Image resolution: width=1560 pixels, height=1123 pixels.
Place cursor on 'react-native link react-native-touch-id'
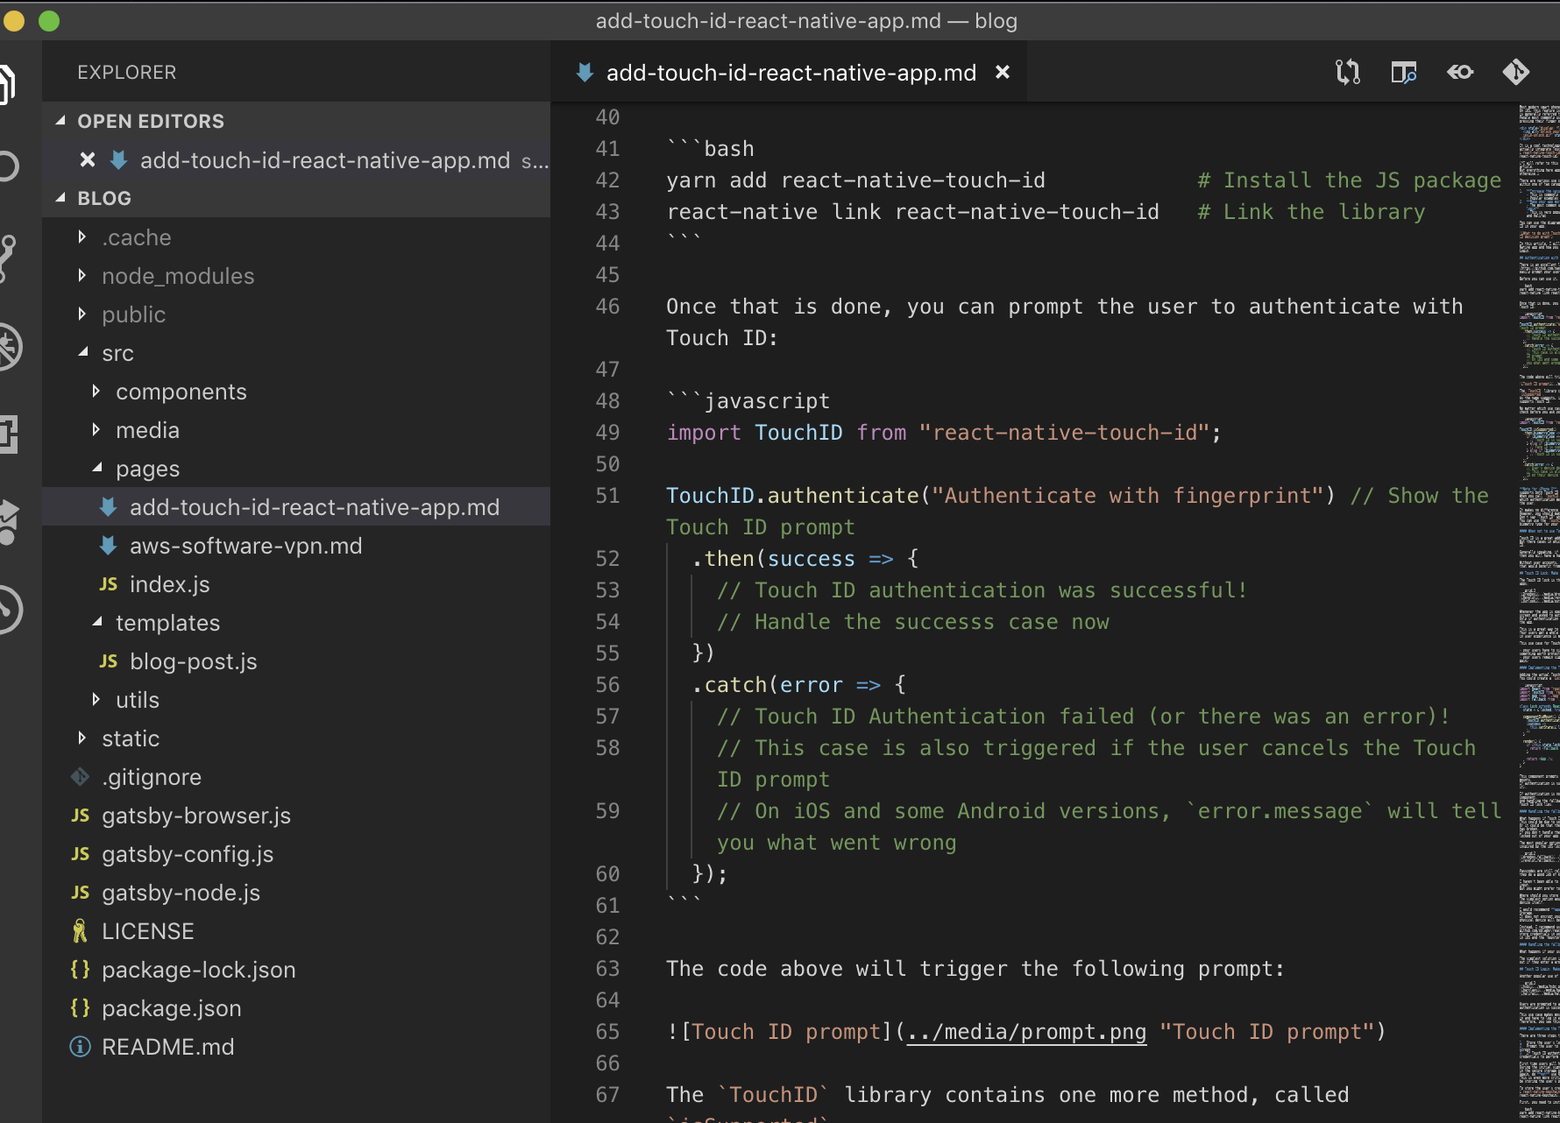(912, 212)
